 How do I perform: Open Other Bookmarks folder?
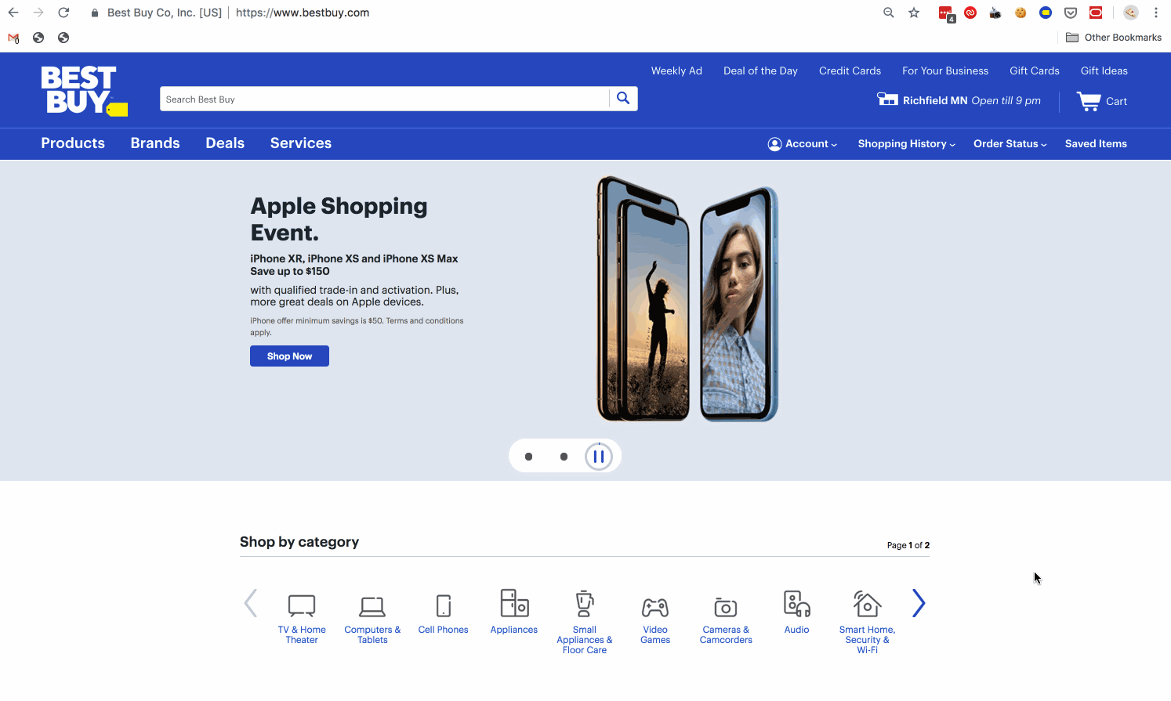coord(1114,38)
